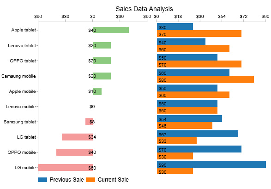Click the Sales Data Analysis chart title
The height and width of the screenshot is (189, 271).
pos(144,9)
